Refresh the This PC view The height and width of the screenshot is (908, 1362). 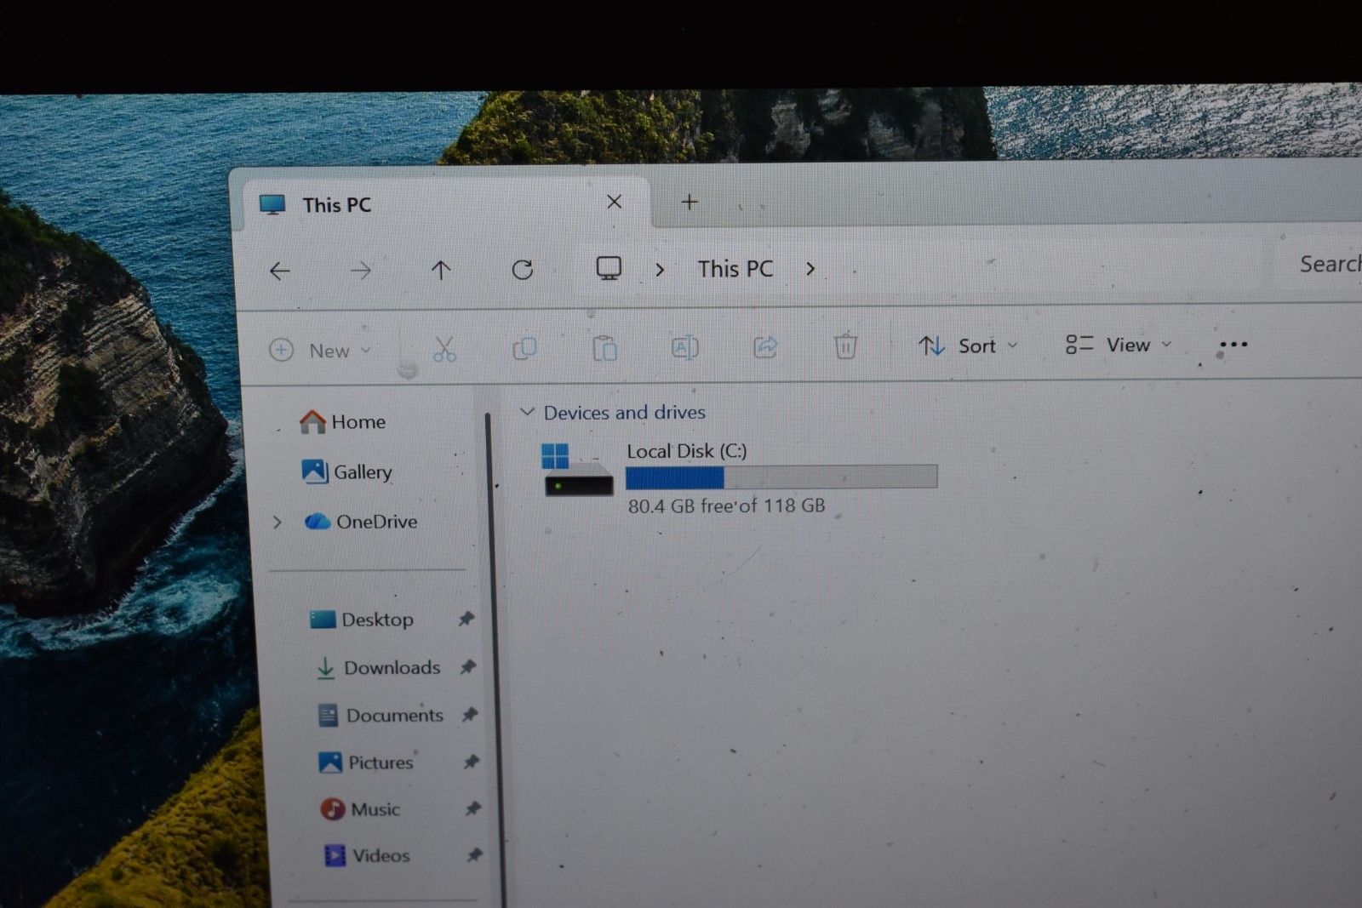coord(523,270)
